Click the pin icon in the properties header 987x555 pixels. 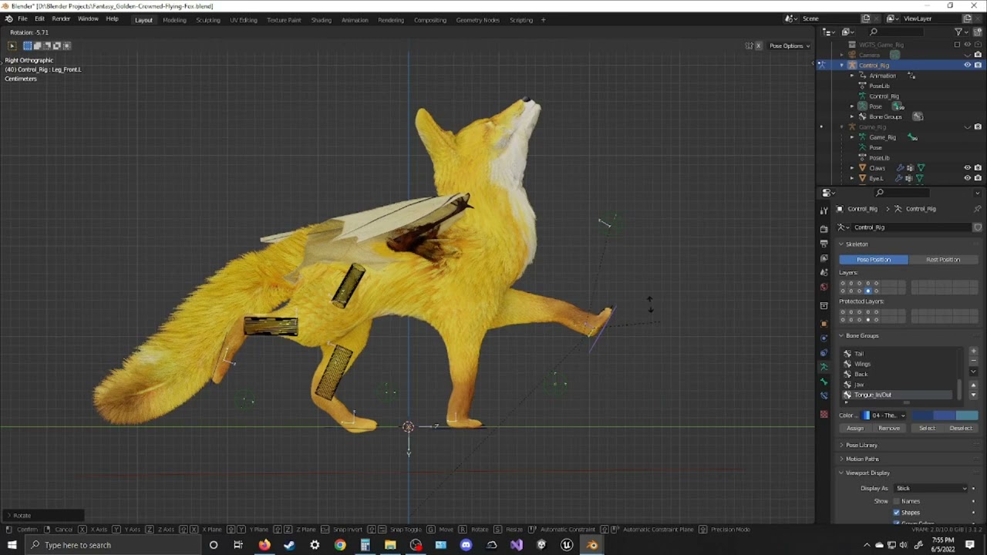977,209
